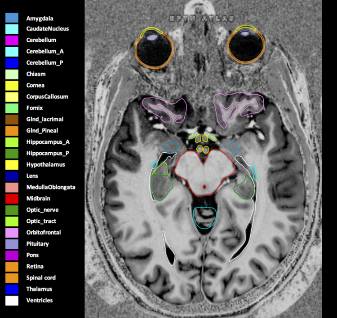Screen dimensions: 337x318
Task: Click the Cerebellum_A legend swatch
Action: click(12, 52)
